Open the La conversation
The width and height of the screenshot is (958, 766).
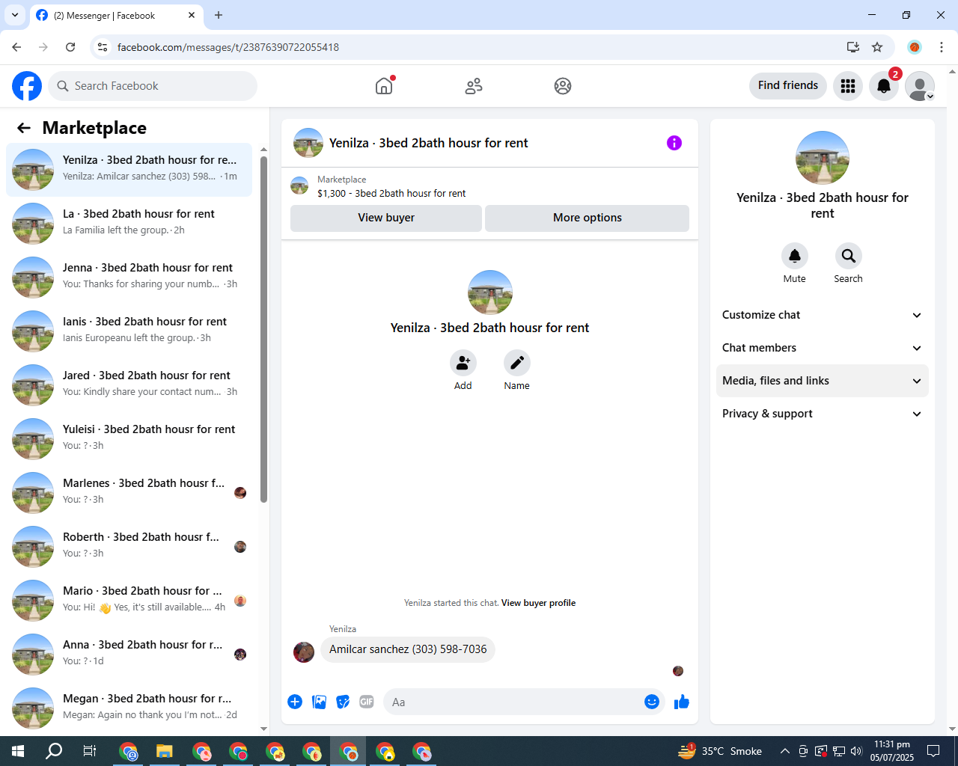point(129,224)
